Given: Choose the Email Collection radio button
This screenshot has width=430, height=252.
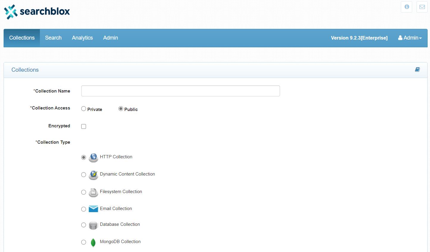Looking at the screenshot, I should (84, 209).
